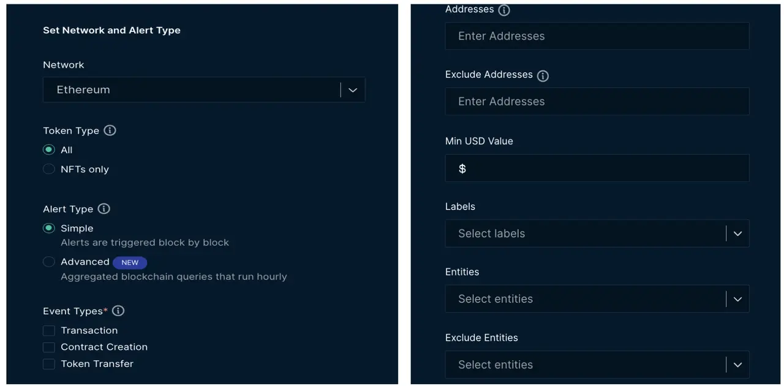Open the Alert Type info tooltip
Viewport: 784px width, 386px height.
pyautogui.click(x=104, y=208)
